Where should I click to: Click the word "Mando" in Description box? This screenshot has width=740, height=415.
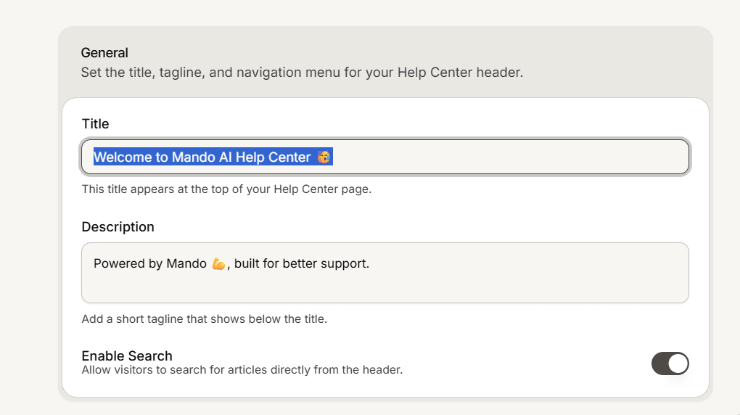186,263
